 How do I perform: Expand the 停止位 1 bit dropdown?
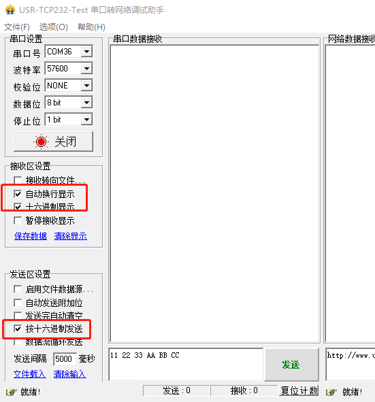tap(86, 120)
